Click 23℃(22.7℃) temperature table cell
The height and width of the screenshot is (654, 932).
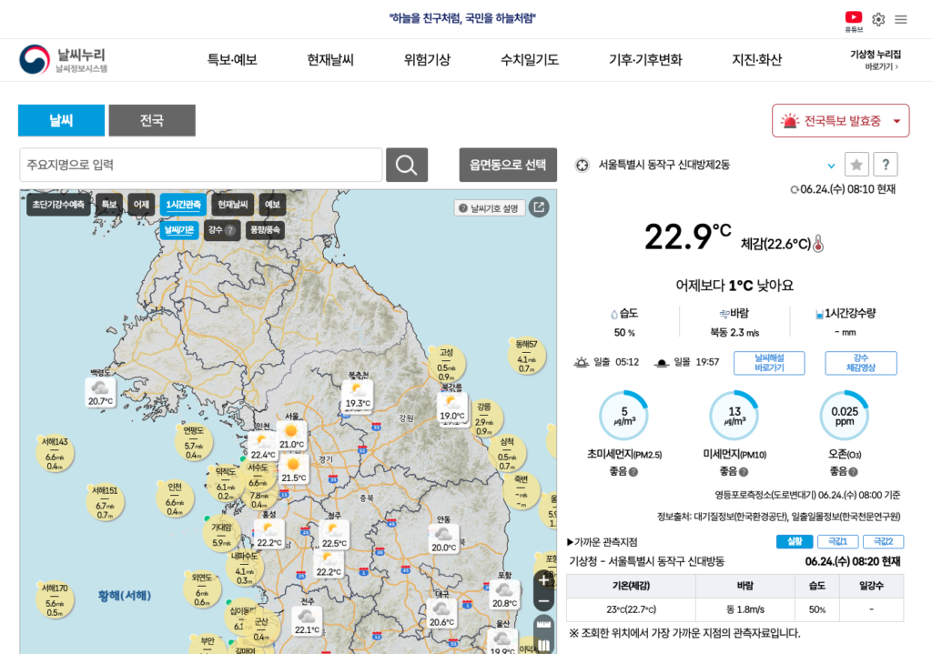[632, 609]
